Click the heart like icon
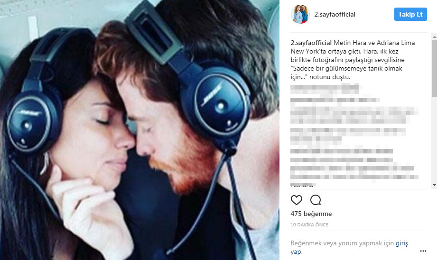This screenshot has width=437, height=260. click(296, 200)
